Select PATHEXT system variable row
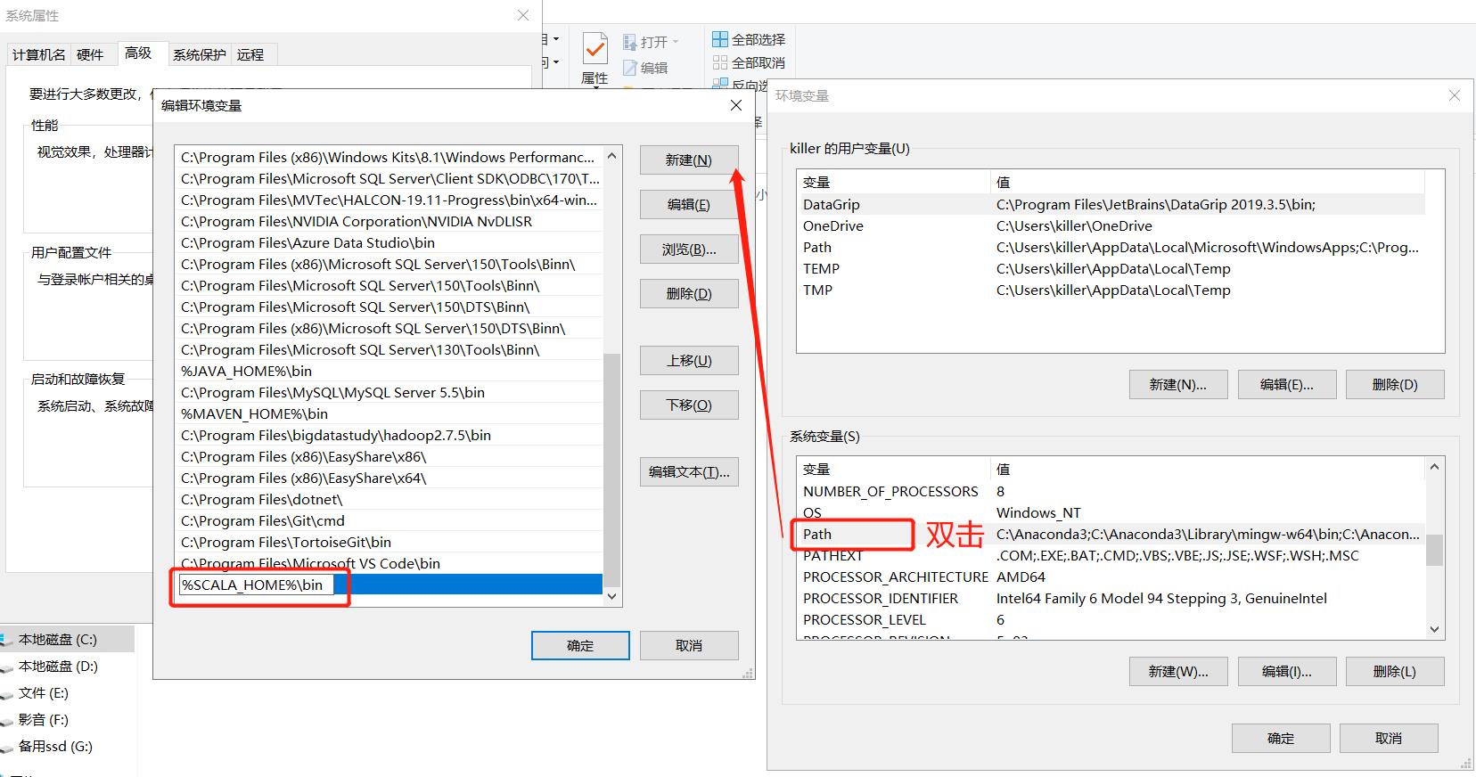1476x777 pixels. 1111,556
